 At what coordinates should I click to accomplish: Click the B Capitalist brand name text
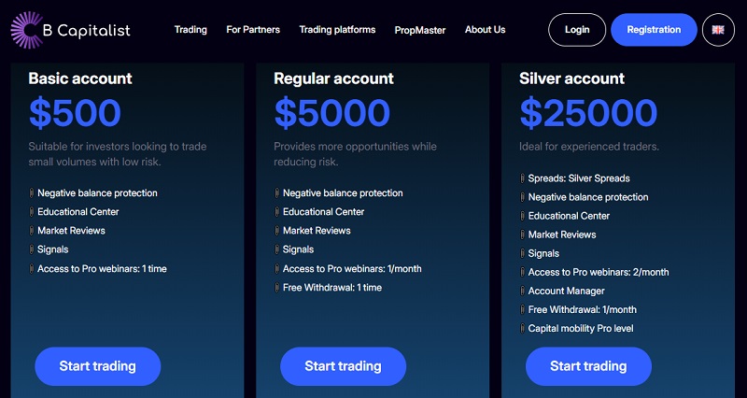[x=91, y=30]
